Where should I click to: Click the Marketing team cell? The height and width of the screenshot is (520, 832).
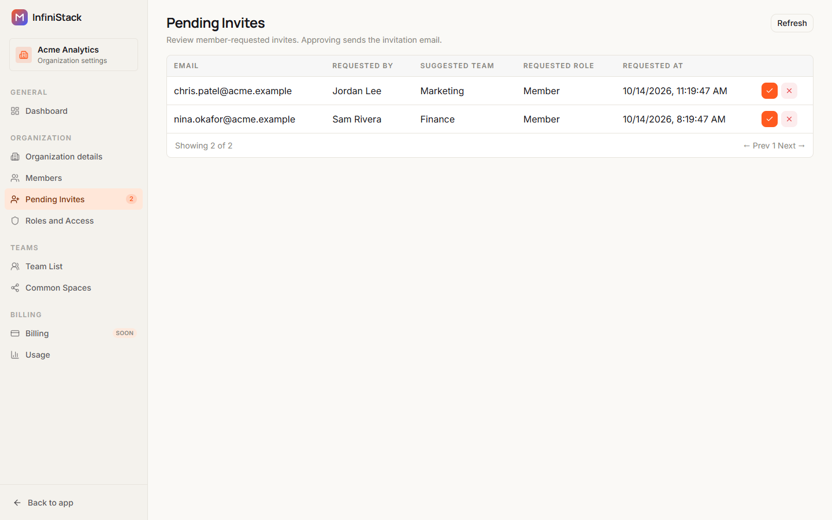[442, 91]
